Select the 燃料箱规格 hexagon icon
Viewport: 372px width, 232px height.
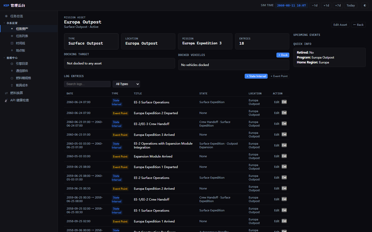click(x=12, y=78)
